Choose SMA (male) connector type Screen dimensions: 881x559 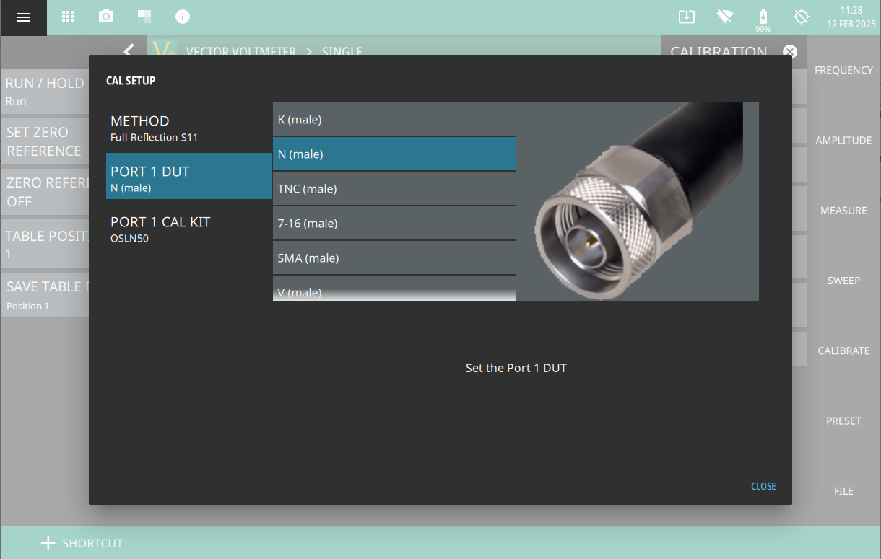pos(394,258)
